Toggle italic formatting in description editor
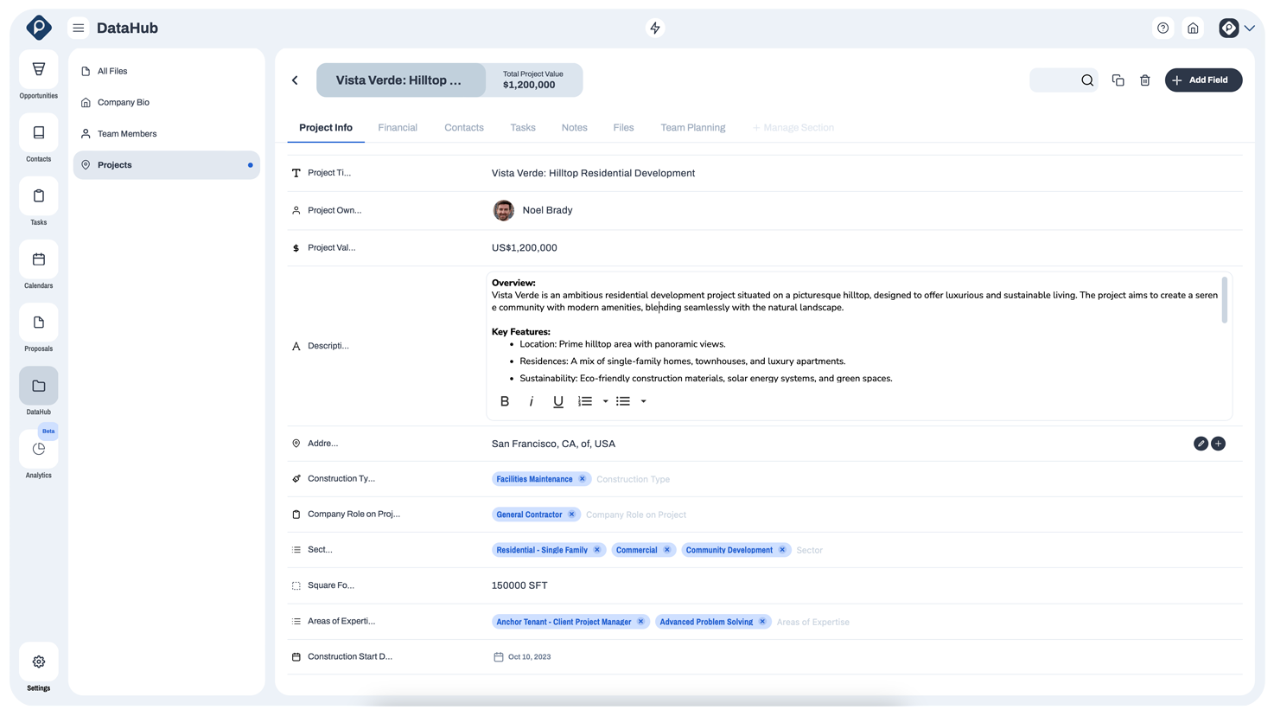The height and width of the screenshot is (716, 1274). click(x=532, y=401)
